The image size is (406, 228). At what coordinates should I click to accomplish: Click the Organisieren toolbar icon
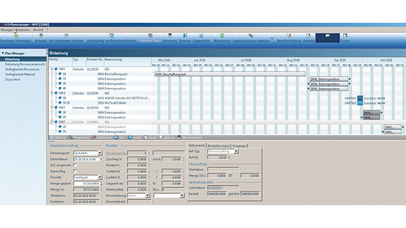coord(201,35)
